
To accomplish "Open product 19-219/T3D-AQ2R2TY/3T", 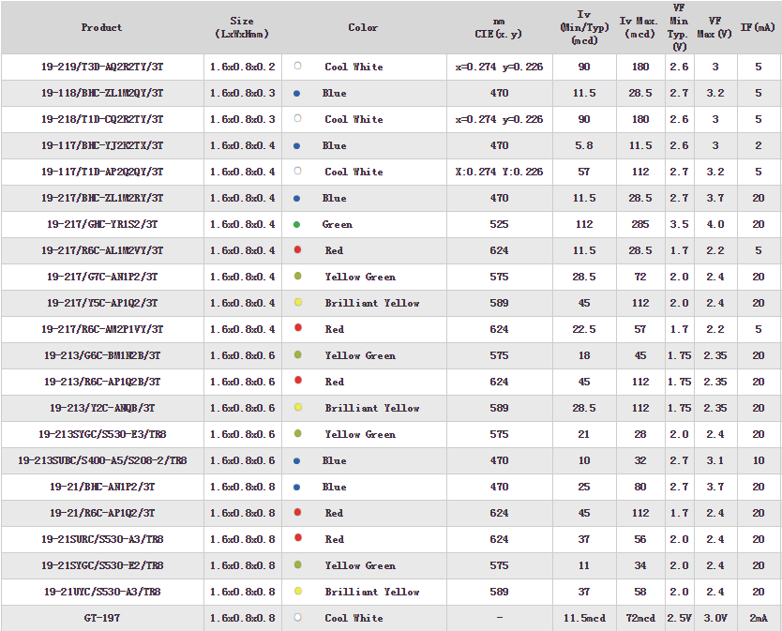I will click(102, 67).
